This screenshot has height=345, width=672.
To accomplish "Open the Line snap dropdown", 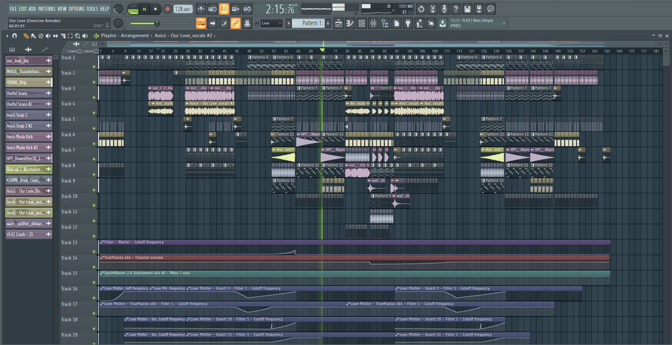I will pyautogui.click(x=271, y=23).
